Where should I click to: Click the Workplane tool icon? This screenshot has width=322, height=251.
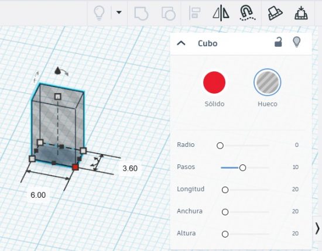click(x=275, y=13)
